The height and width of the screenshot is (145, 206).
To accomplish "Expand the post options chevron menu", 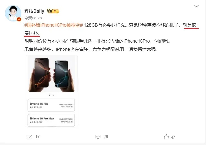I will click(x=196, y=6).
